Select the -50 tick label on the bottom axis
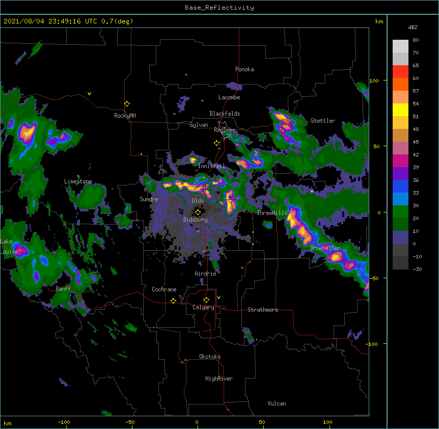Viewport: 439px width, 429px height. (x=130, y=422)
